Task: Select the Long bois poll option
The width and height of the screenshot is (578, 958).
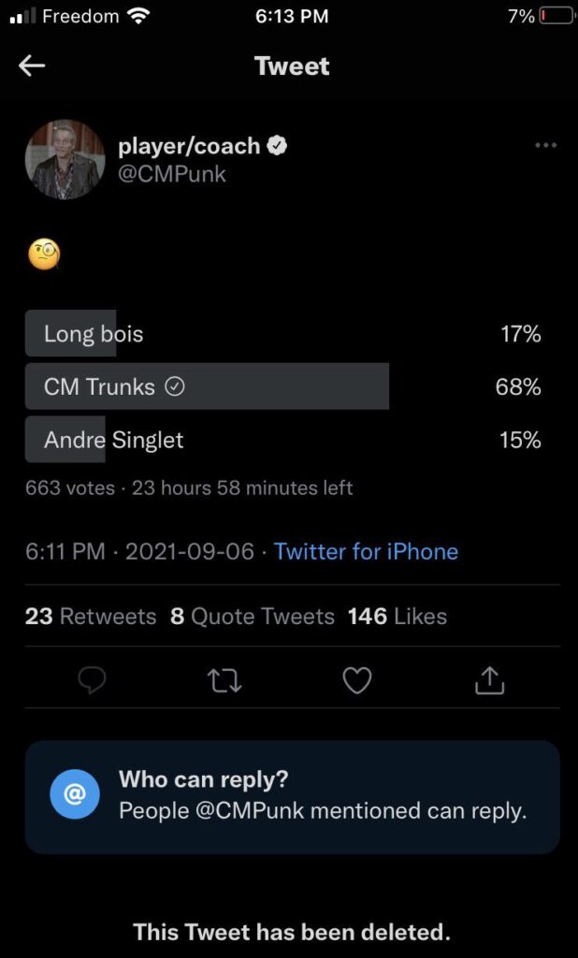Action: pyautogui.click(x=94, y=334)
